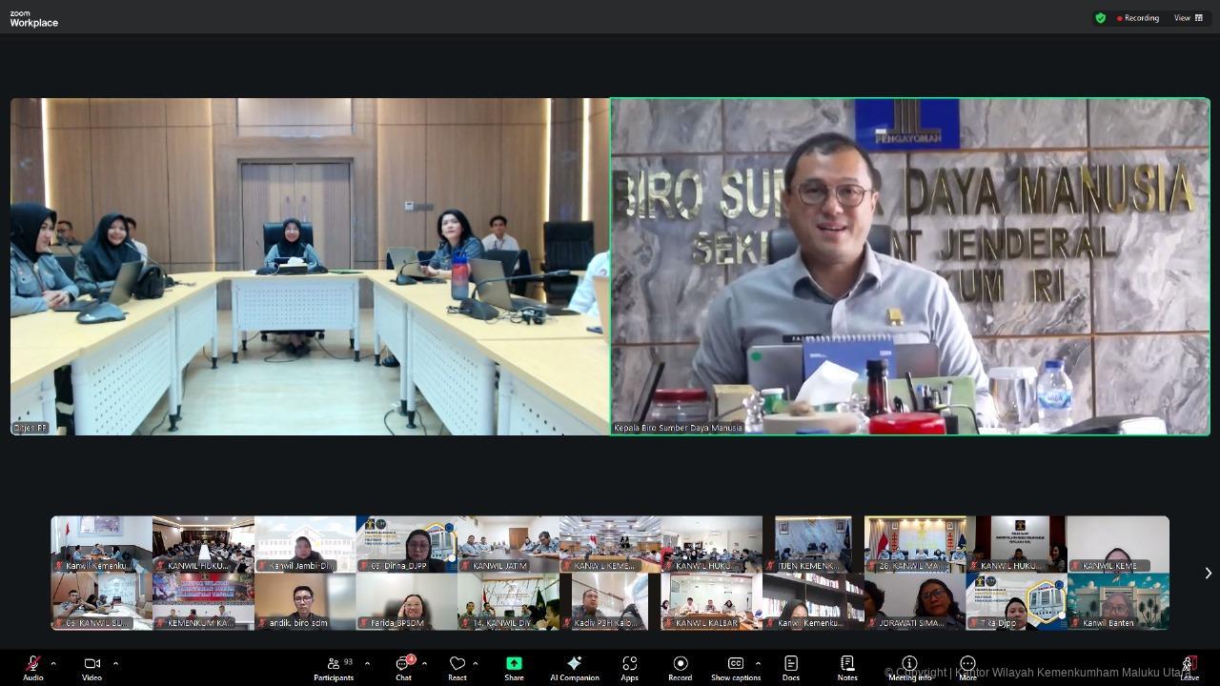Open the AI Companion sparkle icon
The width and height of the screenshot is (1220, 686).
tap(574, 664)
